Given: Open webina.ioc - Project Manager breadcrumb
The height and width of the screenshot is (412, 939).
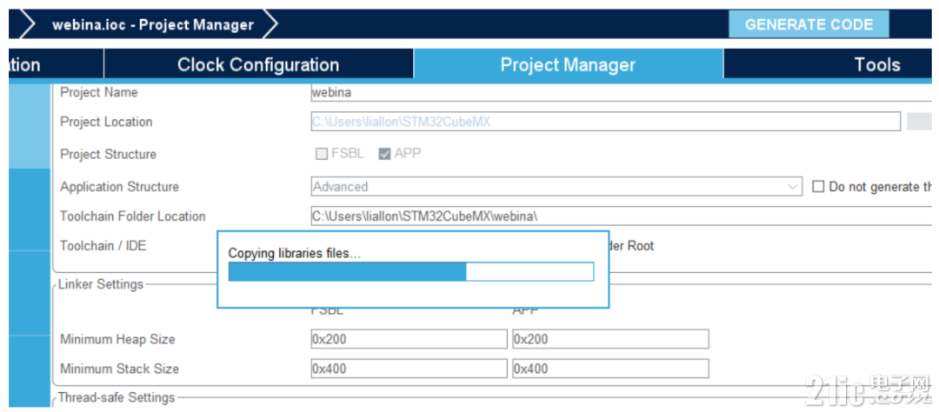Looking at the screenshot, I should [153, 24].
